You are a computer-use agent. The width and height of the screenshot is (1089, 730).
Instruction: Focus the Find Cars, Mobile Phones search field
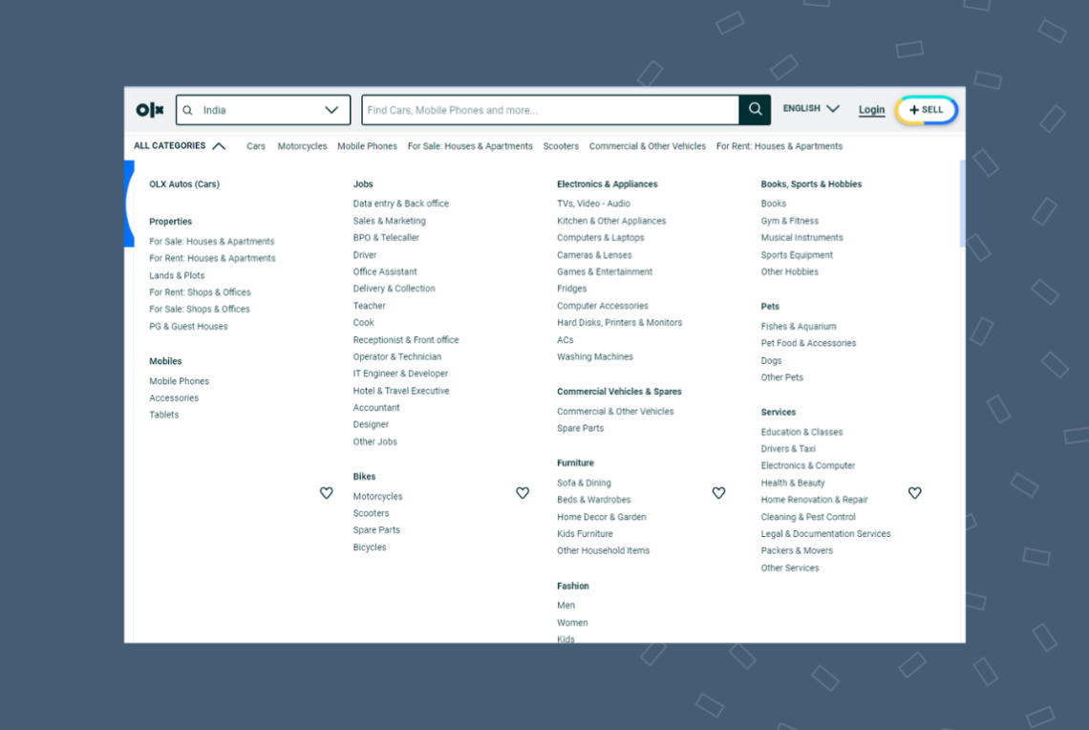click(x=550, y=110)
